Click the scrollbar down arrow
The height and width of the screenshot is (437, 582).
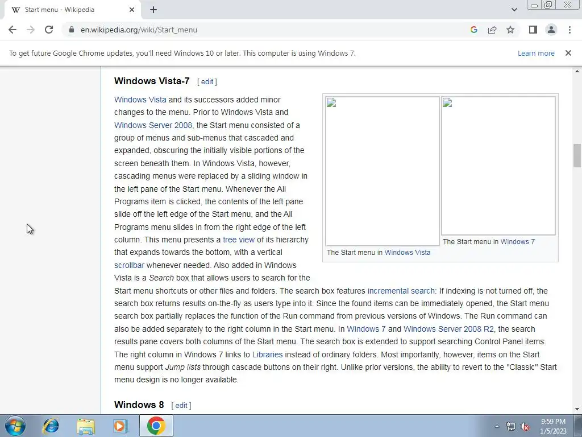pyautogui.click(x=577, y=410)
